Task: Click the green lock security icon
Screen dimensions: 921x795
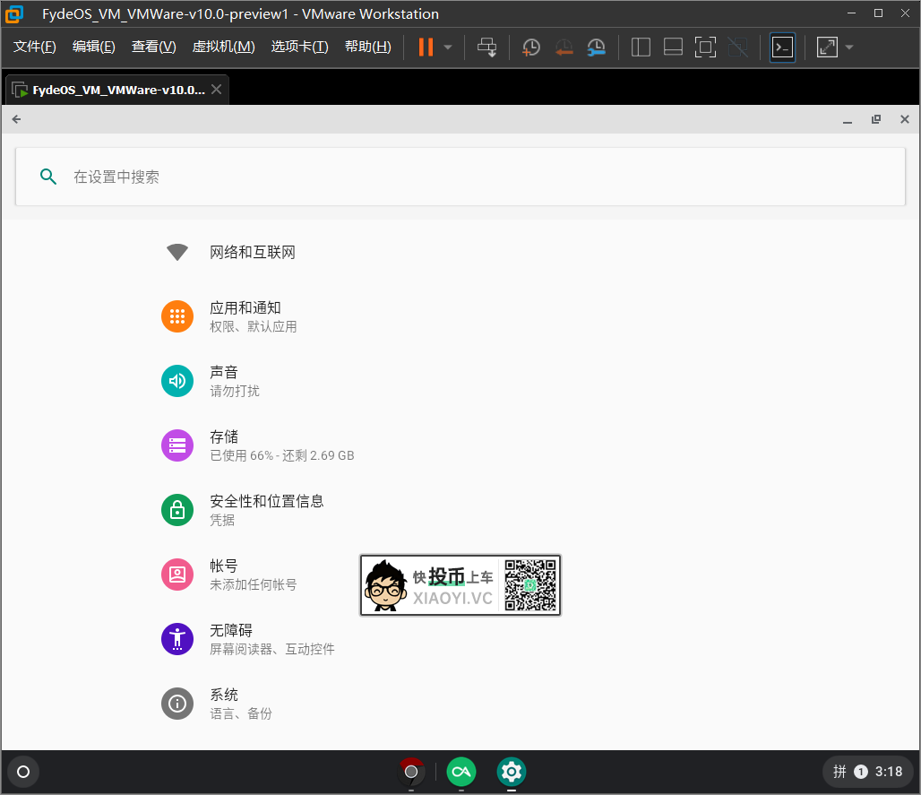Action: [177, 510]
